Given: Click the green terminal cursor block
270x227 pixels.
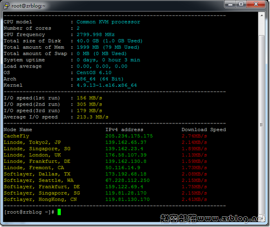Looking at the screenshot, I should (x=59, y=212).
